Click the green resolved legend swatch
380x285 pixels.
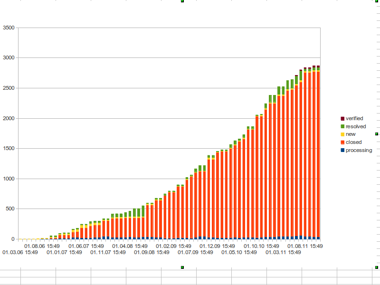342,126
